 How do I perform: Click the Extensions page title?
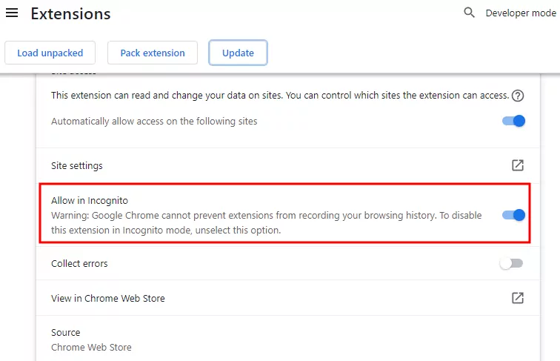[x=70, y=14]
